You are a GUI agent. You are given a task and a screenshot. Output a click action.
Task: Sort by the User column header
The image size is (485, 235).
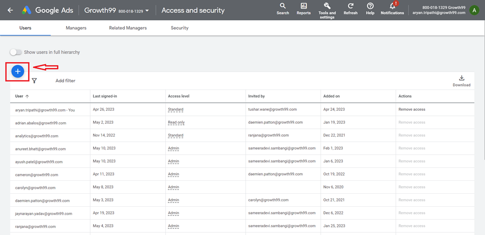pyautogui.click(x=22, y=96)
